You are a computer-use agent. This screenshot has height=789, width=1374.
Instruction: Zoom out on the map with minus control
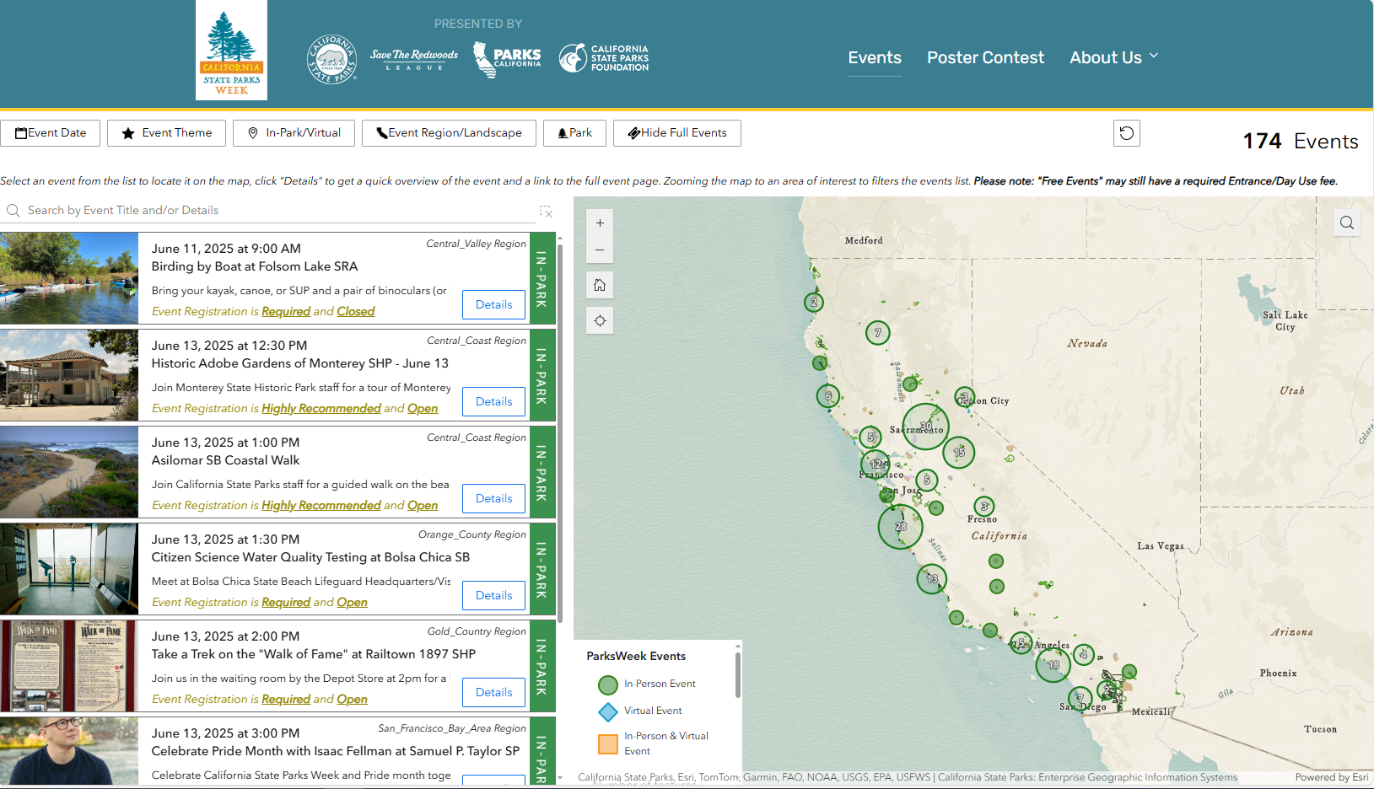pyautogui.click(x=600, y=250)
